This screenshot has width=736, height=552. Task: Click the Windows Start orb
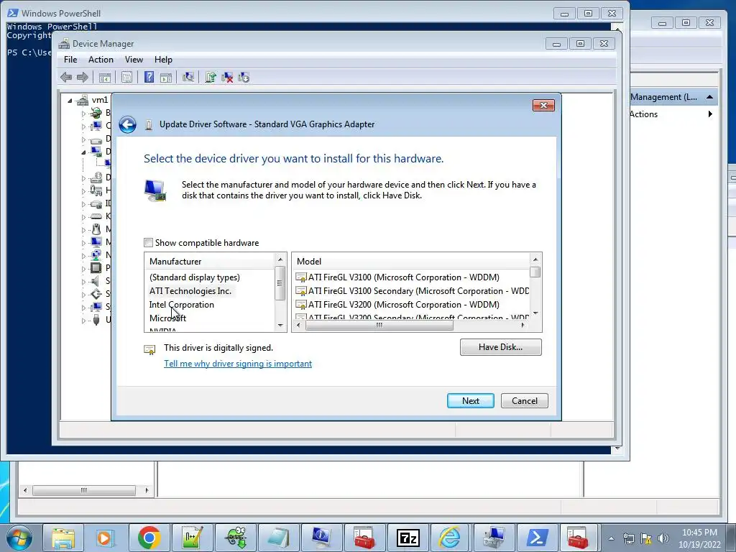[x=19, y=538]
